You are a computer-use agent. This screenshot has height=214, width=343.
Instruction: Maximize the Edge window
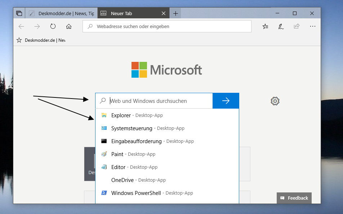point(295,13)
